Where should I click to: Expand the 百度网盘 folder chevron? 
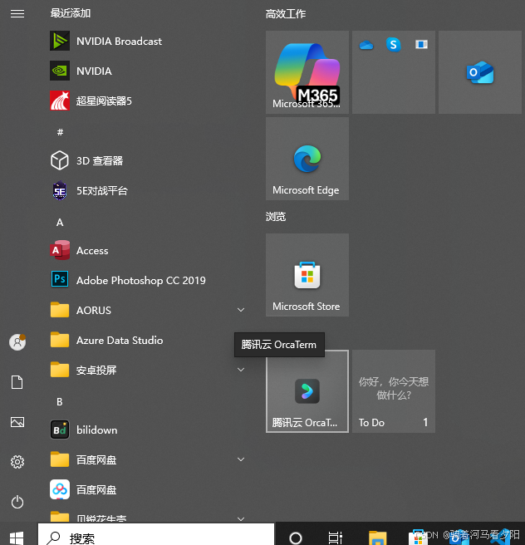click(x=241, y=459)
